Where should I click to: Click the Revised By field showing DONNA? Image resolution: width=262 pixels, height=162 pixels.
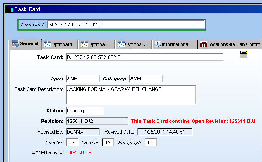83,132
